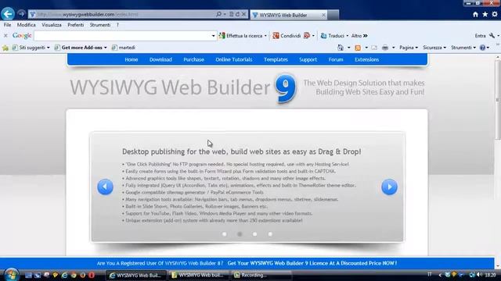Click the discounted licence banner link
Screen dimensions: 501x281
coord(312,264)
